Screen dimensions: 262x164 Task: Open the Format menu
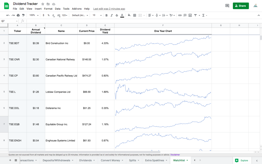(x=48, y=9)
